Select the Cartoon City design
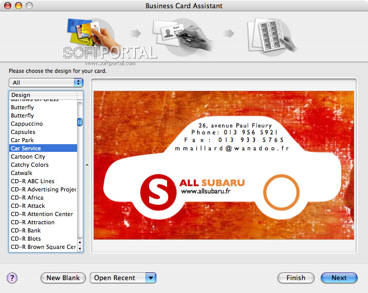Image resolution: width=368 pixels, height=293 pixels. 43,157
